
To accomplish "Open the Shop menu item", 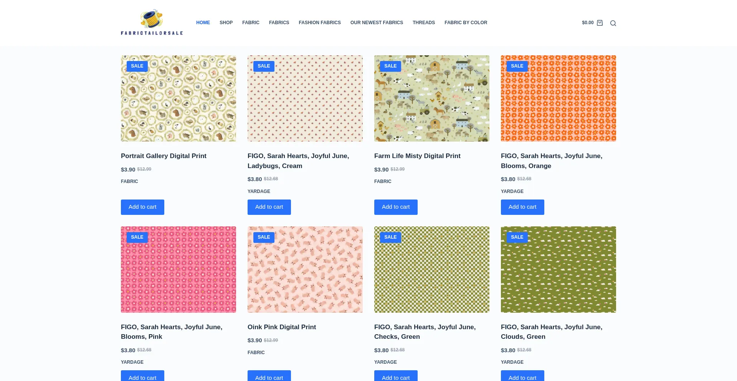I will coord(226,23).
